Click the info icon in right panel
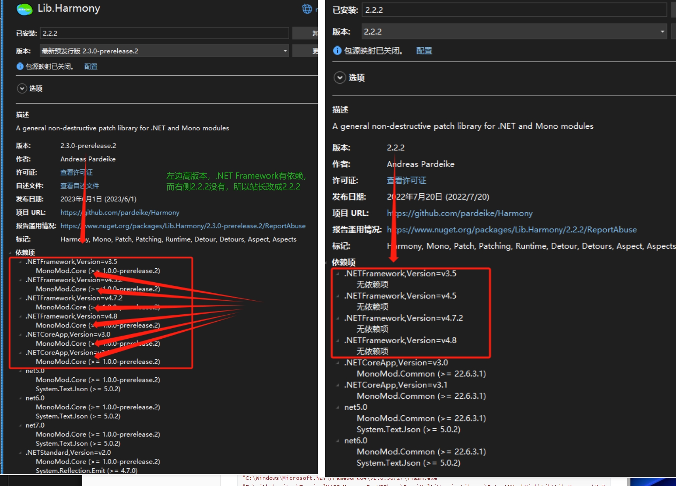The height and width of the screenshot is (486, 676). tap(337, 51)
